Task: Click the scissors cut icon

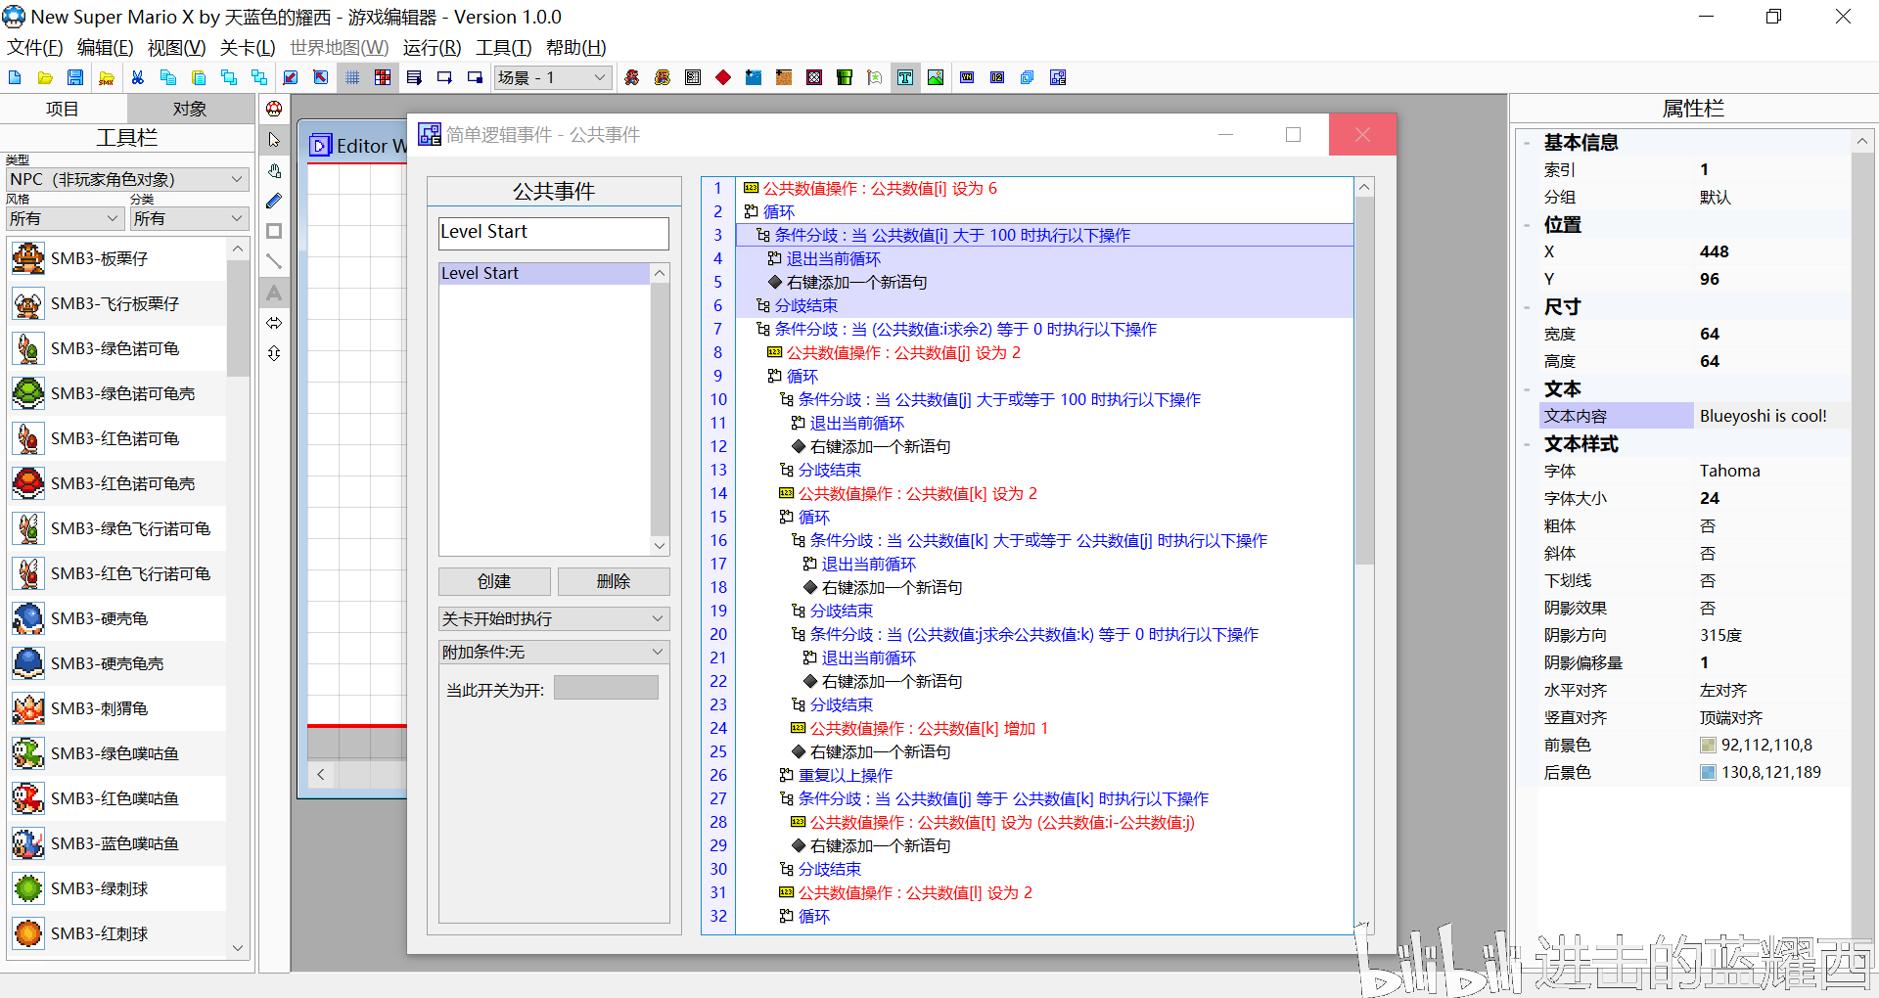Action: coord(137,77)
